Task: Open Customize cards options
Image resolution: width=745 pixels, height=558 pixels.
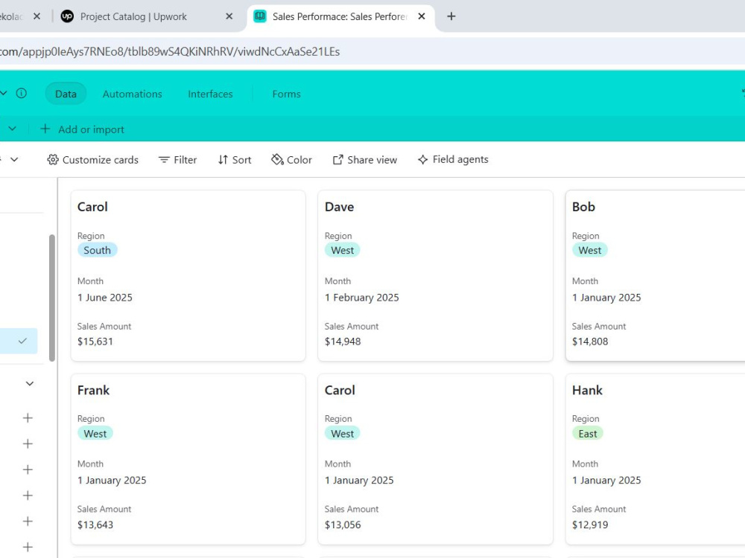Action: [92, 160]
